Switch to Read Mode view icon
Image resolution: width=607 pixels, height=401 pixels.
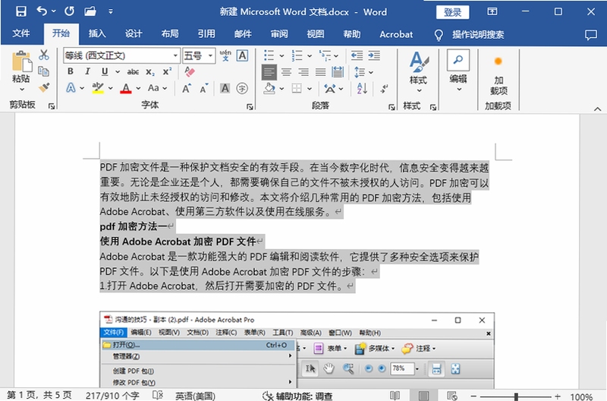(395, 395)
